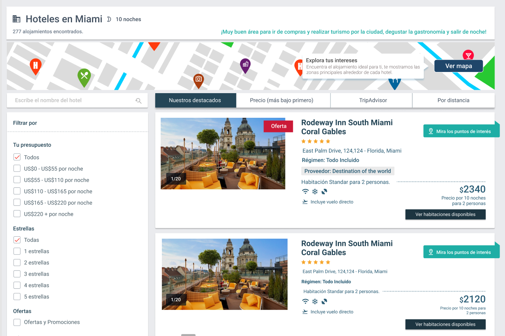The height and width of the screenshot is (336, 505).
Task: Select the Por distancia tab
Action: (x=453, y=100)
